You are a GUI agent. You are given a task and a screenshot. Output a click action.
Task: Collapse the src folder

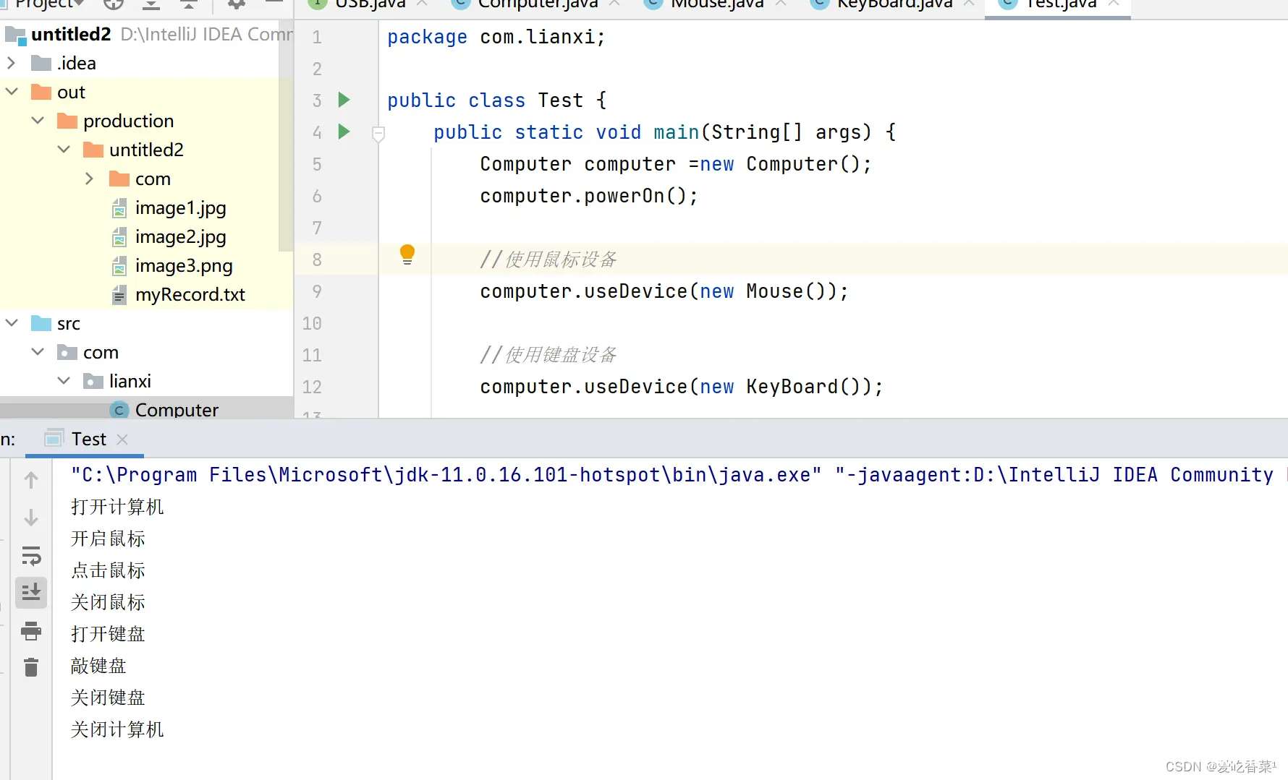pyautogui.click(x=12, y=323)
